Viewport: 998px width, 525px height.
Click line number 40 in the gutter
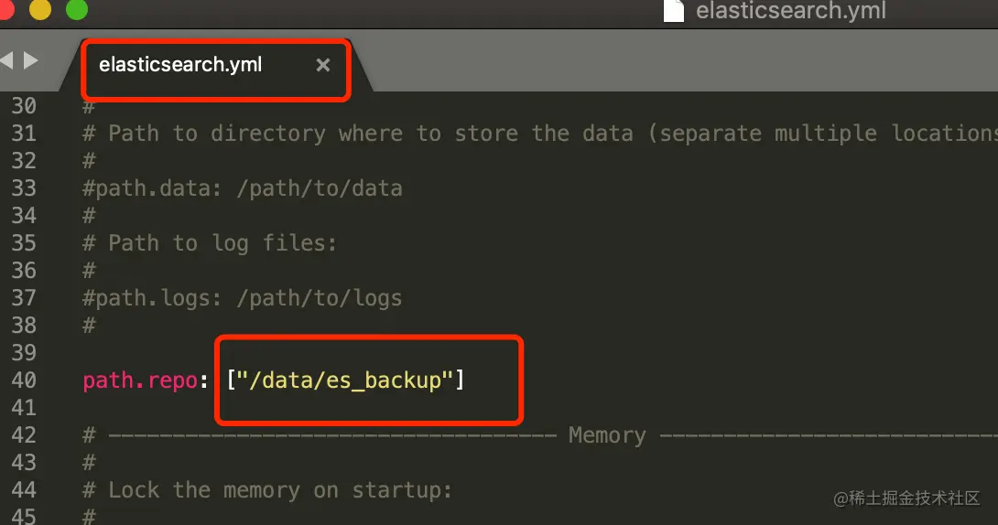tap(24, 380)
